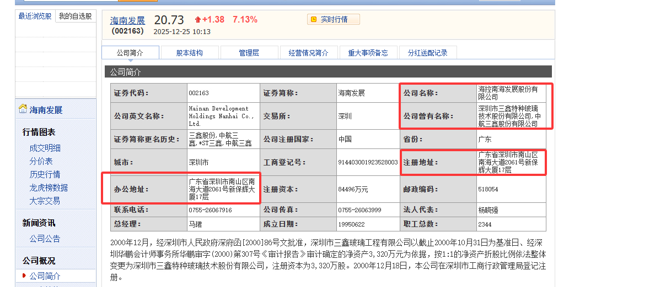
Task: Click the 公司注册国家 value 中国
Action: pos(345,139)
